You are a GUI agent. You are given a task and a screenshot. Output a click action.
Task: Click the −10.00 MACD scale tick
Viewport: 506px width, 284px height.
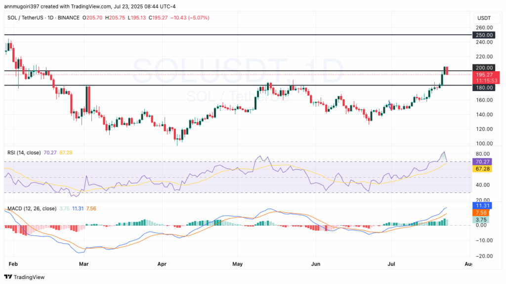[483, 240]
